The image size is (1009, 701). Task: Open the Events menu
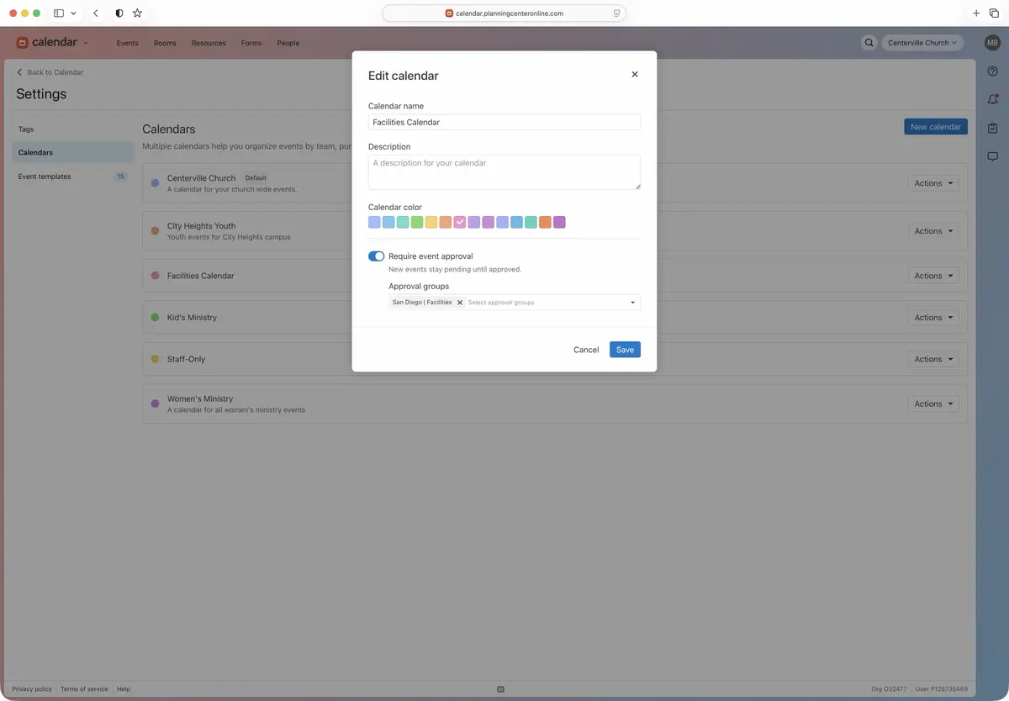click(127, 43)
